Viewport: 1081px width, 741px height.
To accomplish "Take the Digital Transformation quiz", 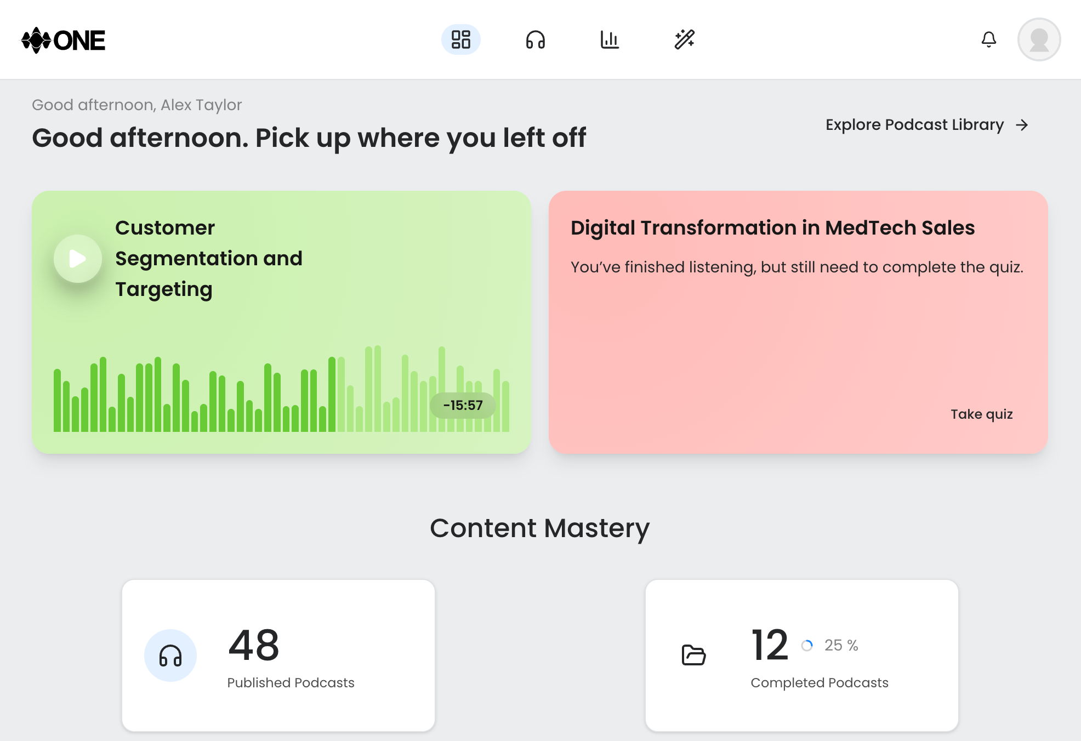I will [981, 414].
